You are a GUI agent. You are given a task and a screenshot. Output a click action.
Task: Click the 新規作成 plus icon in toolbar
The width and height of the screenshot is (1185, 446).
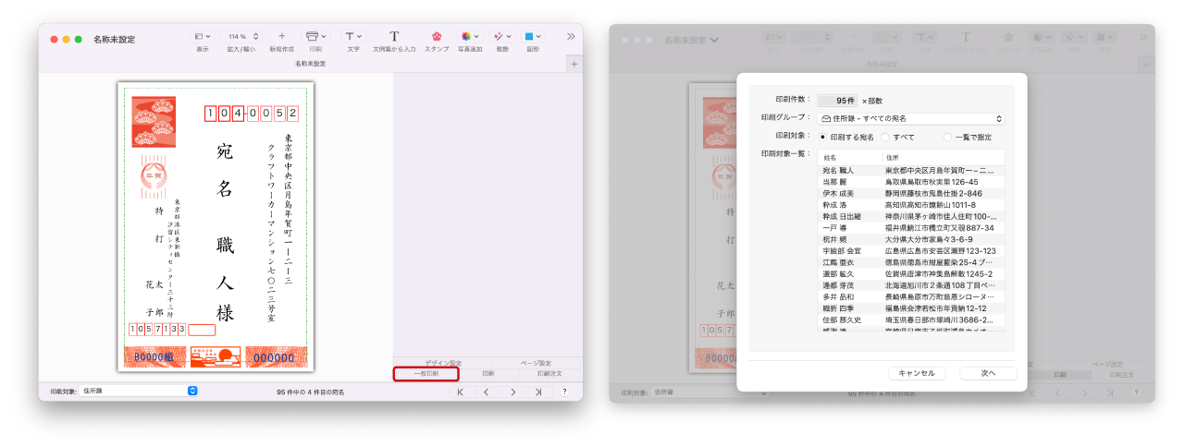[281, 37]
